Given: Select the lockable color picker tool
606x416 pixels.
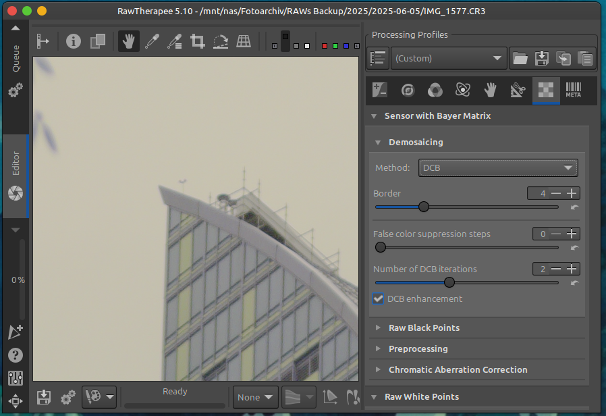Looking at the screenshot, I should 175,41.
